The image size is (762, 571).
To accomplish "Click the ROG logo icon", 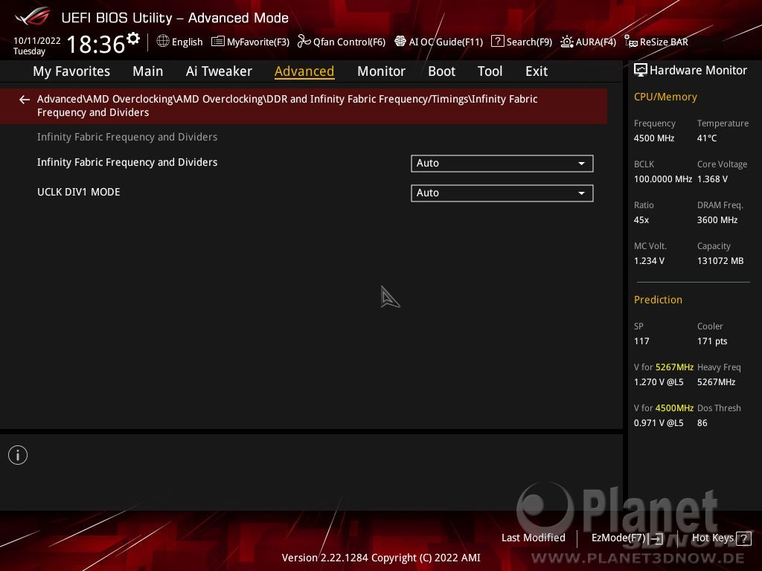I will (x=33, y=16).
